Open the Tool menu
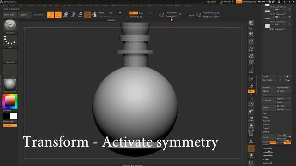 [159, 6]
